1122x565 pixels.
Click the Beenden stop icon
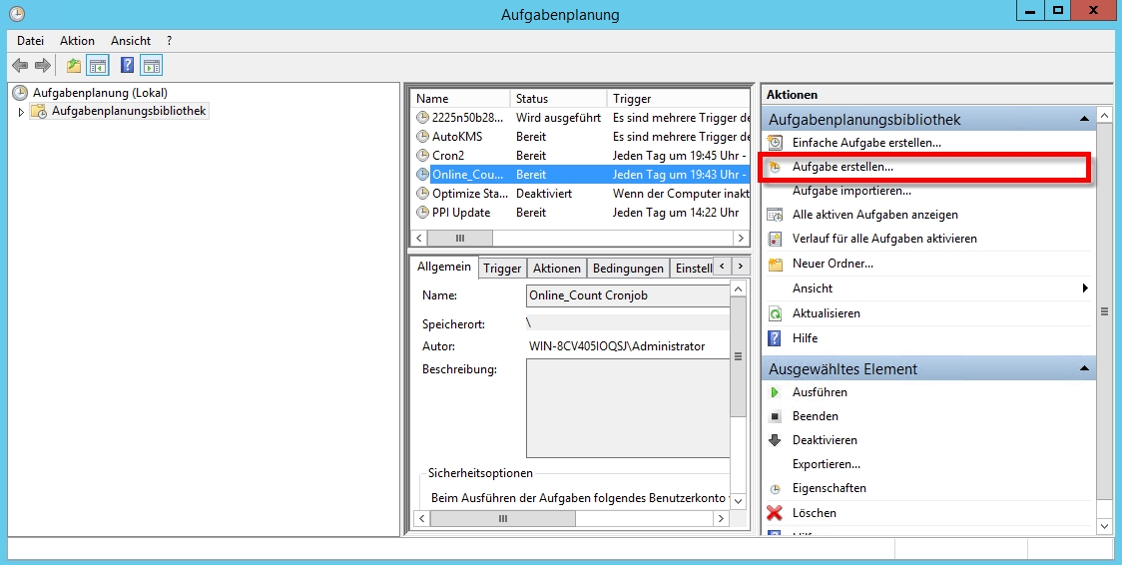(775, 416)
